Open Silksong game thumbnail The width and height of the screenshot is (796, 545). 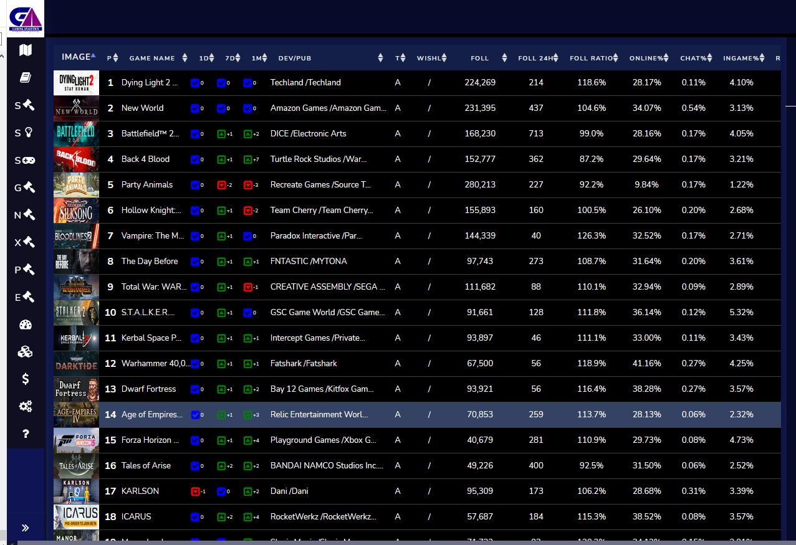[x=76, y=211]
